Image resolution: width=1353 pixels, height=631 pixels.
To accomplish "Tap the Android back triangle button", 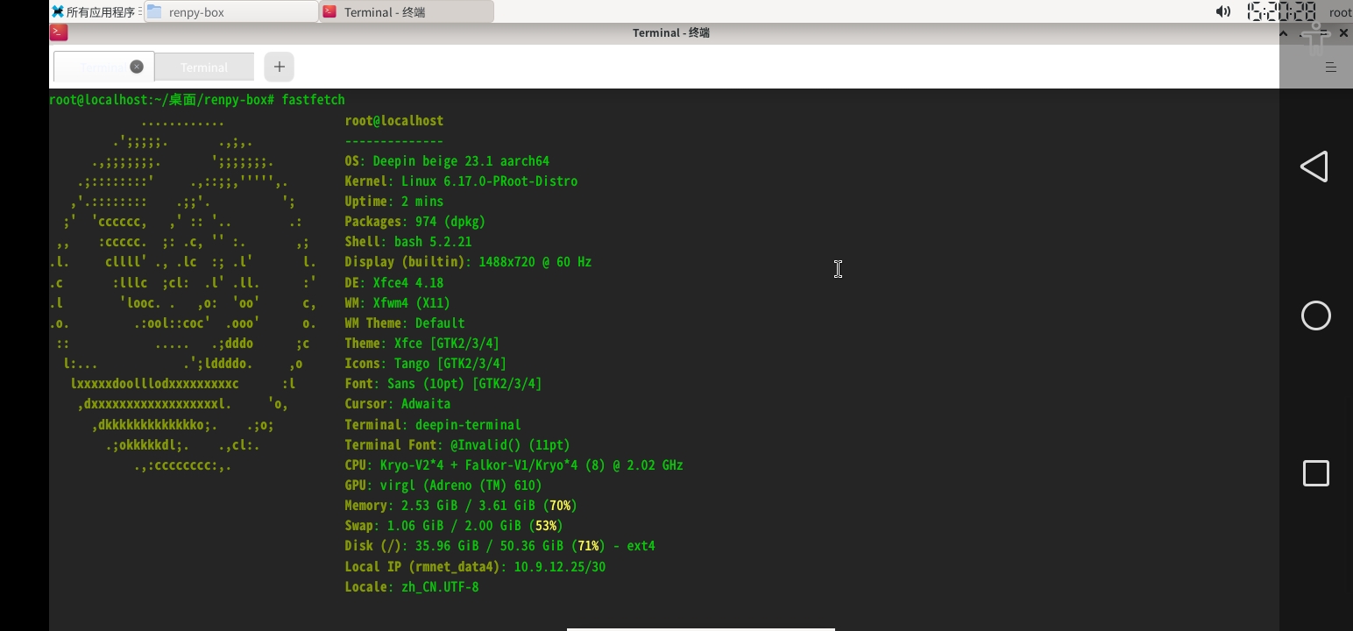I will tap(1314, 167).
